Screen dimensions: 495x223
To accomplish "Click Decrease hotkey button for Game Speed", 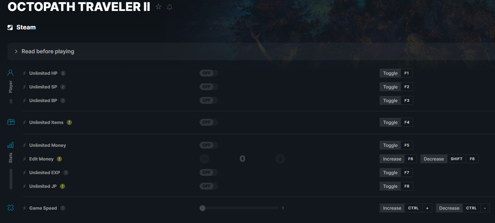I will coord(462,208).
